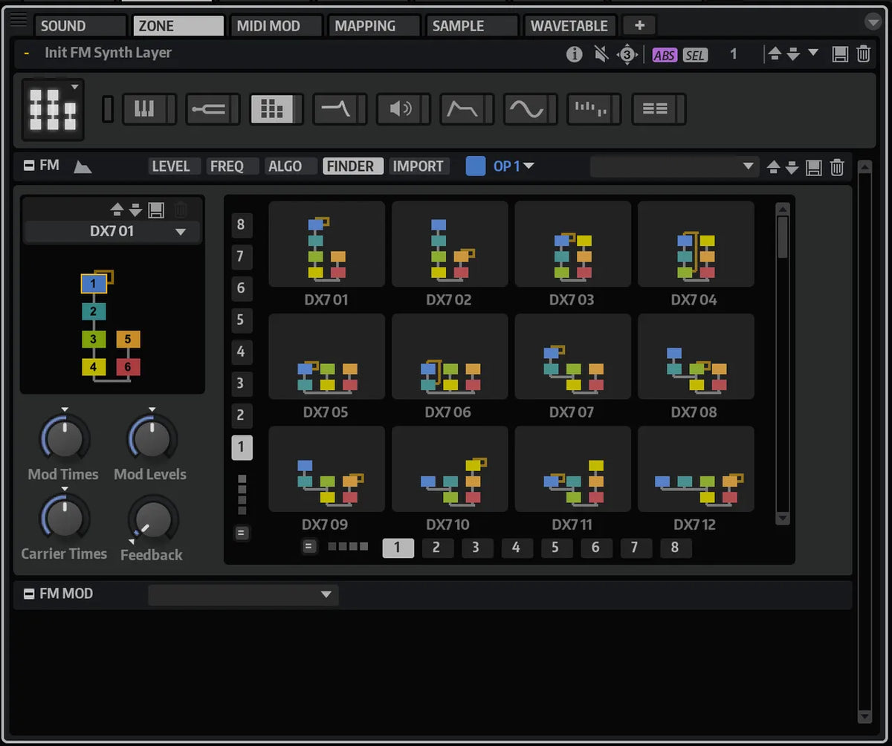Switch to the WAVETABLE tab
892x746 pixels.
click(569, 25)
